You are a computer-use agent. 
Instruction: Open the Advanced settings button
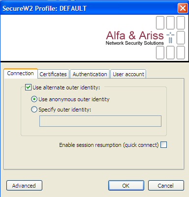[24, 186]
